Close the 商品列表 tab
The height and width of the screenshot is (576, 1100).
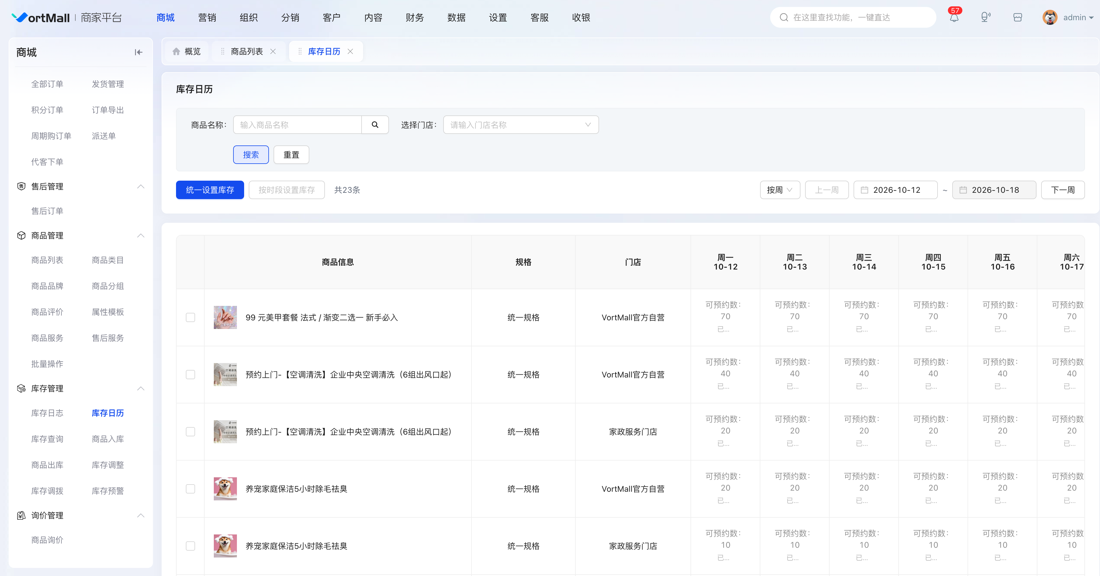click(x=273, y=51)
